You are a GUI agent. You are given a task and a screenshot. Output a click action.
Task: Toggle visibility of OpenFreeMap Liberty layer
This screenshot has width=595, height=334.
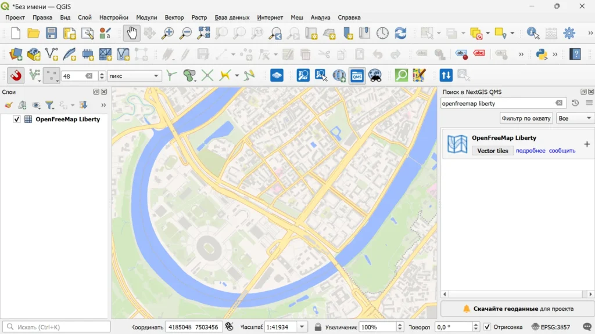pyautogui.click(x=17, y=119)
